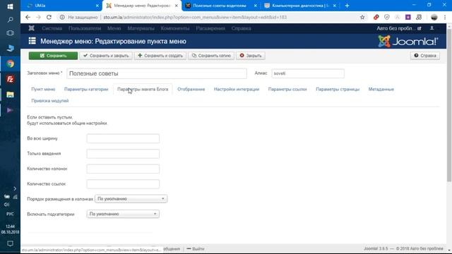Switch to Настройки интеграции tab

[x=237, y=90]
